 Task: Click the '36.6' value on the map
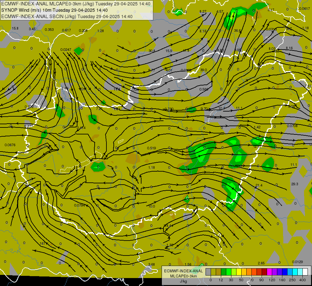click(237, 31)
